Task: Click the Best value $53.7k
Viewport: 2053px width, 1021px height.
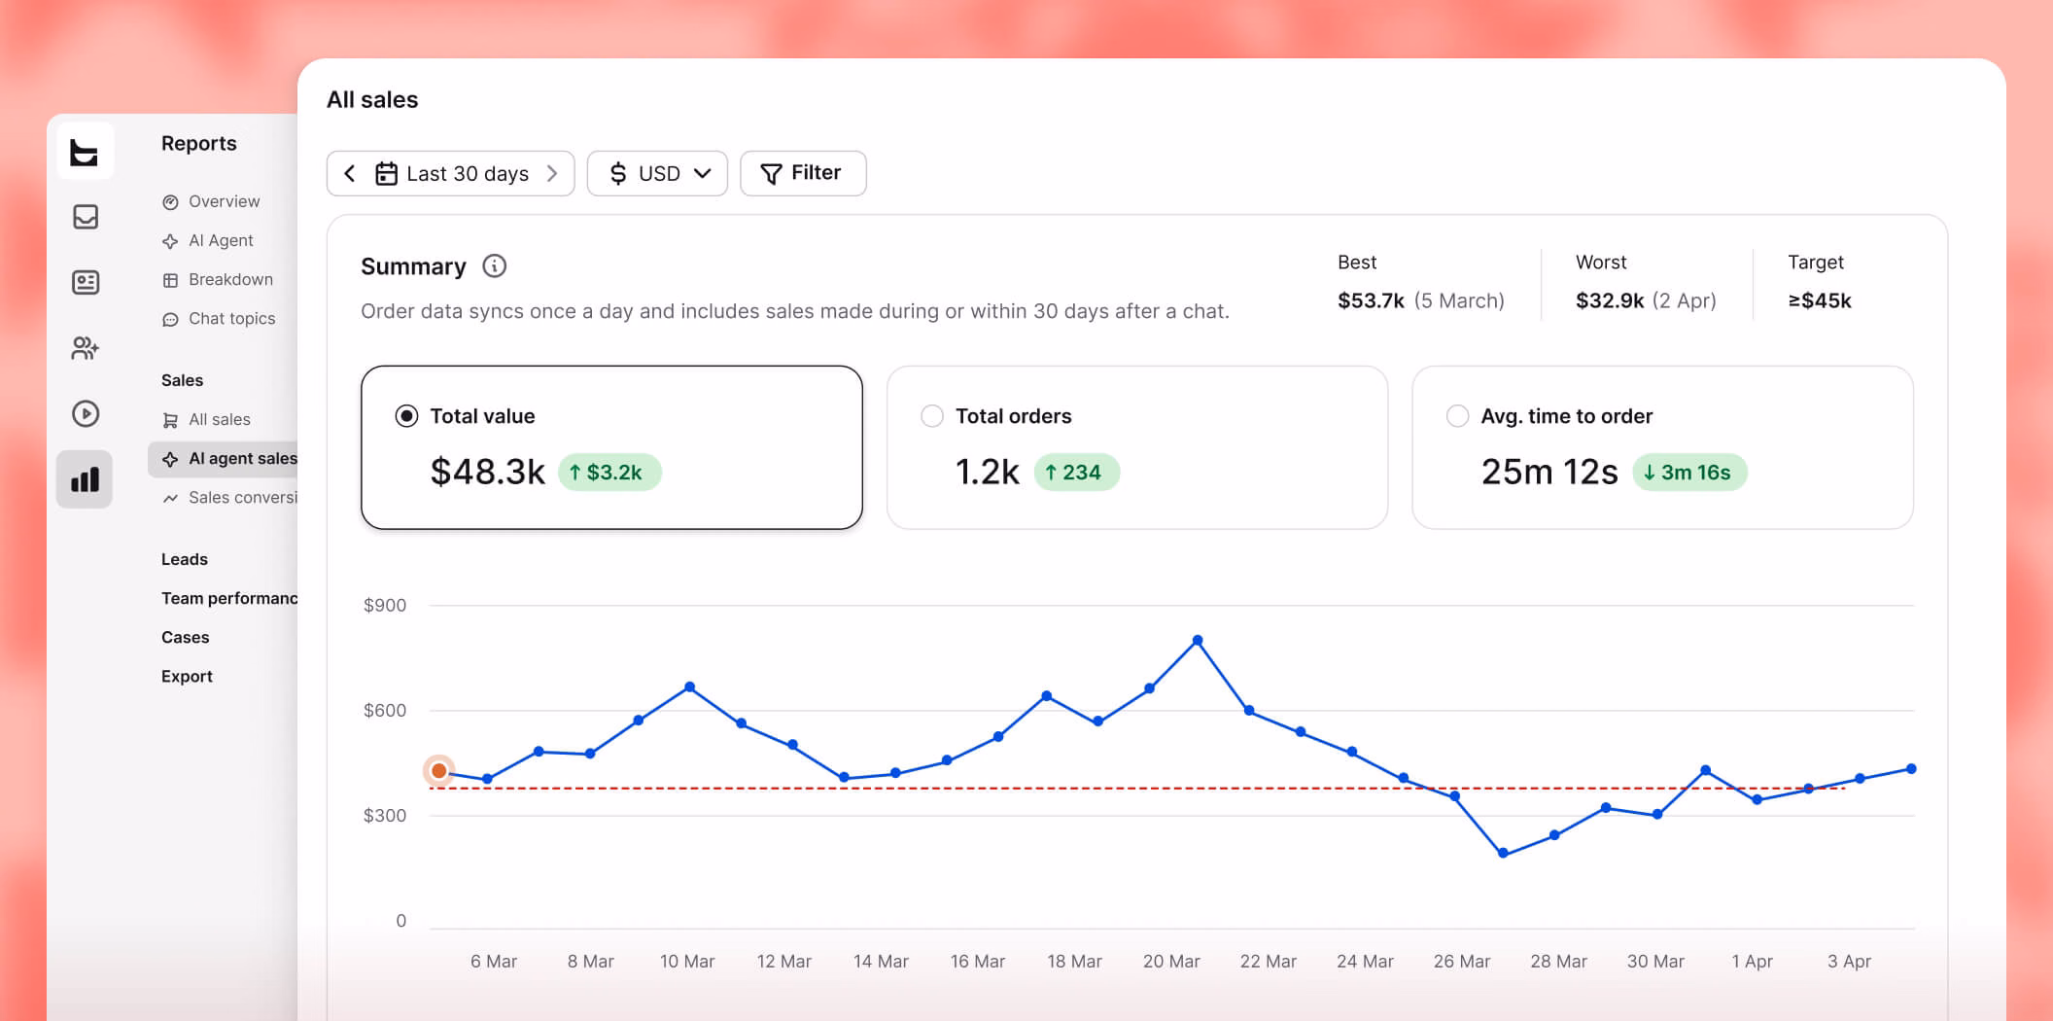Action: 1371,300
